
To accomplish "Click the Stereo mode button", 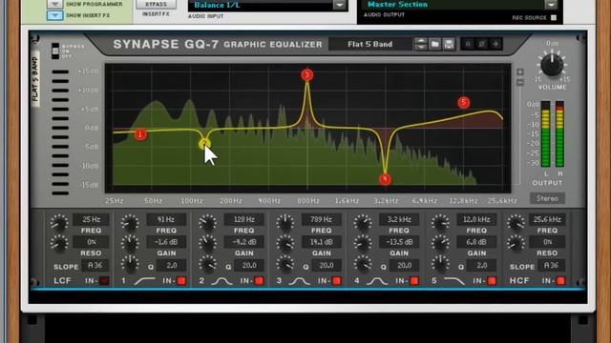I will click(547, 198).
